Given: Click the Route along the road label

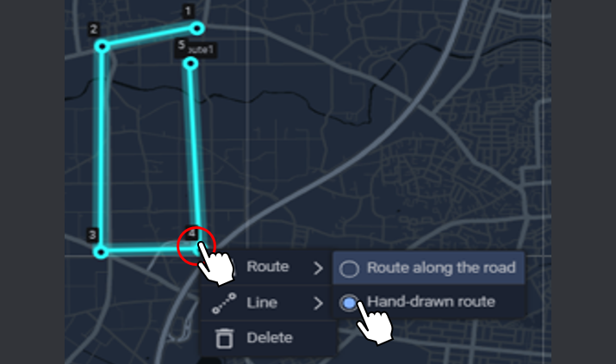Looking at the screenshot, I should (441, 268).
